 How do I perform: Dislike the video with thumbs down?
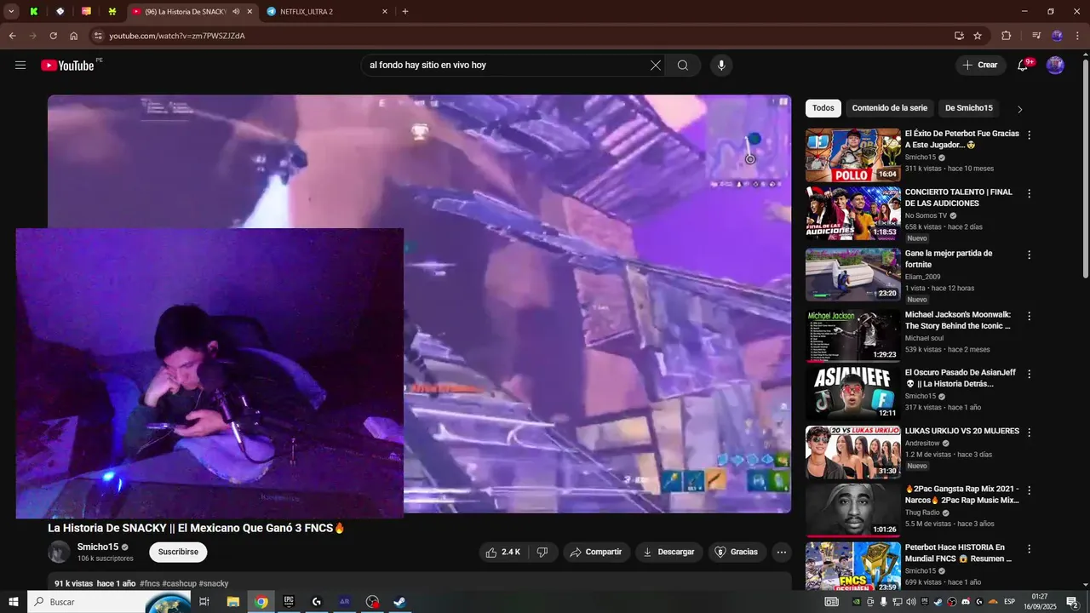coord(542,552)
